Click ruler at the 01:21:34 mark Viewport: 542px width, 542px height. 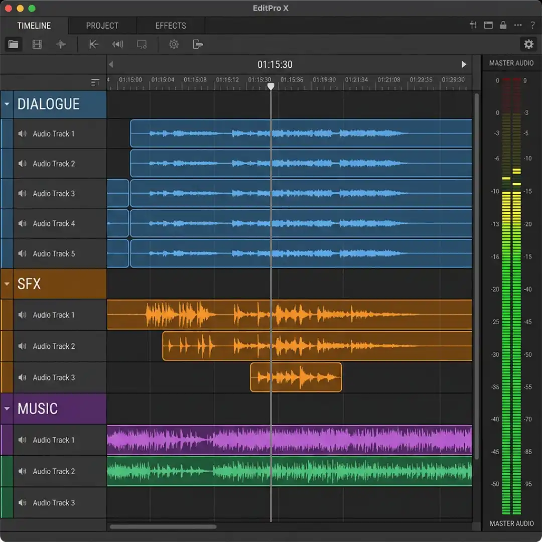(356, 80)
